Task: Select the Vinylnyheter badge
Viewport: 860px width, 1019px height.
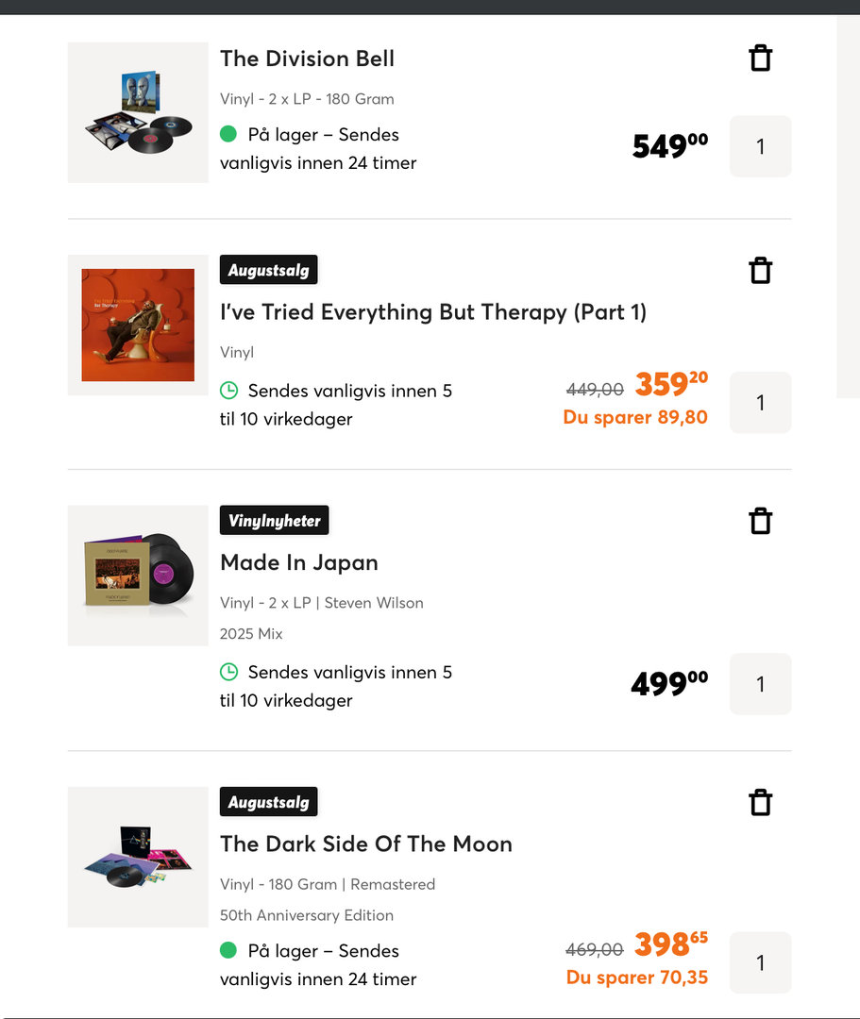Action: (x=274, y=520)
